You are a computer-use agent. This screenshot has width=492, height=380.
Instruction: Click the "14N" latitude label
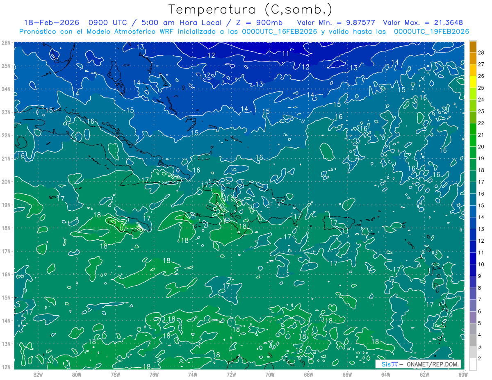[6, 321]
